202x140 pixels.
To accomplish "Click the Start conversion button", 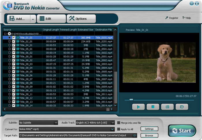I will (x=182, y=131).
